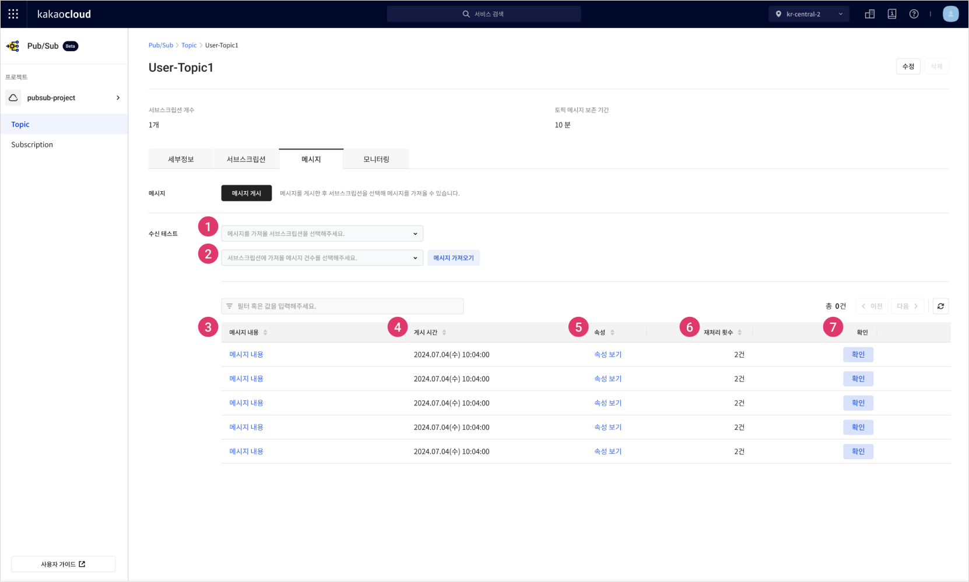Click the search magnifier icon

click(x=466, y=14)
